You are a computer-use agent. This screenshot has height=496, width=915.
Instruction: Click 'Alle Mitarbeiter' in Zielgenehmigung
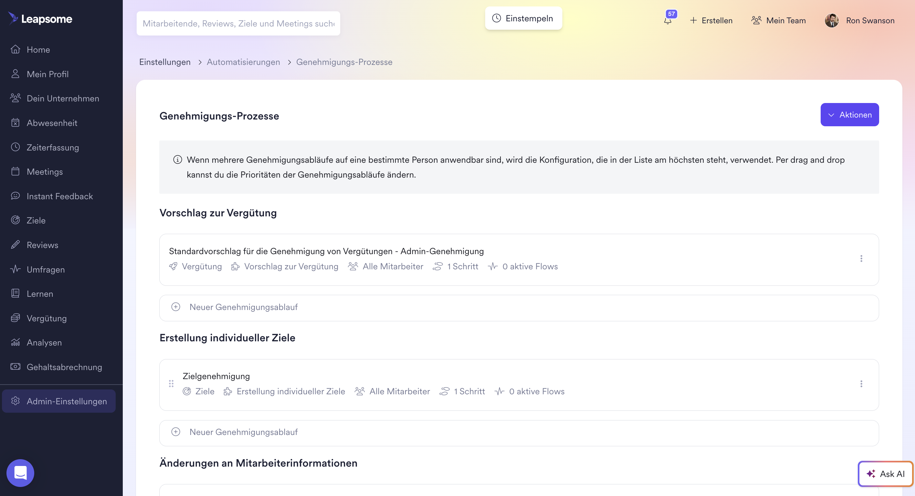click(x=400, y=391)
